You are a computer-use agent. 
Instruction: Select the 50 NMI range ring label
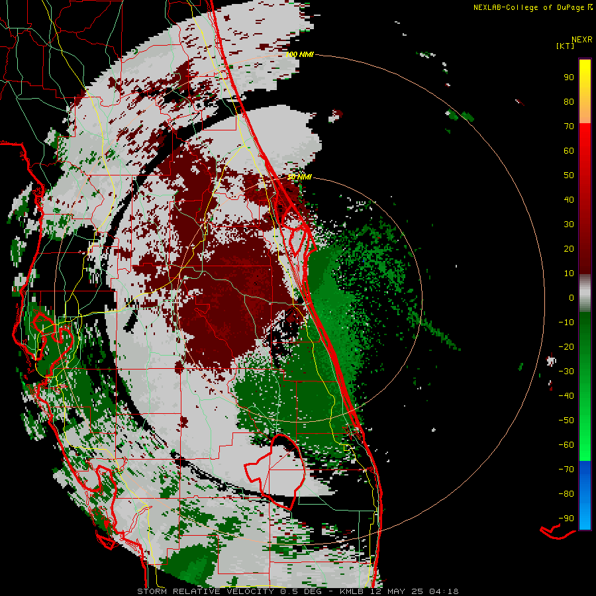[x=299, y=177]
